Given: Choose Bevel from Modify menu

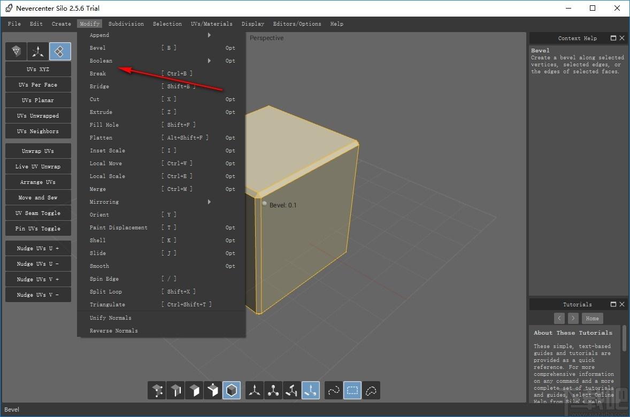Looking at the screenshot, I should [161, 48].
